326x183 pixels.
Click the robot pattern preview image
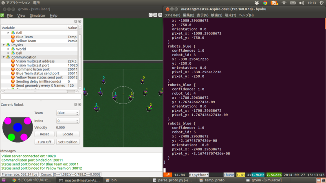[x=18, y=130]
